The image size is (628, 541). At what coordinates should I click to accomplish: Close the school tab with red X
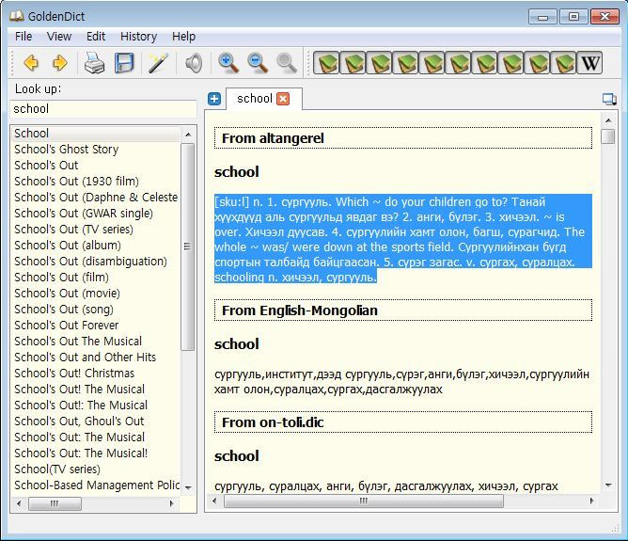tap(283, 99)
